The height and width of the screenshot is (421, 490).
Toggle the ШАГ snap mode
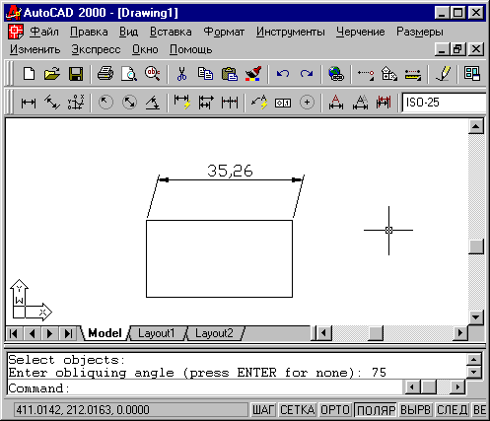[x=263, y=410]
